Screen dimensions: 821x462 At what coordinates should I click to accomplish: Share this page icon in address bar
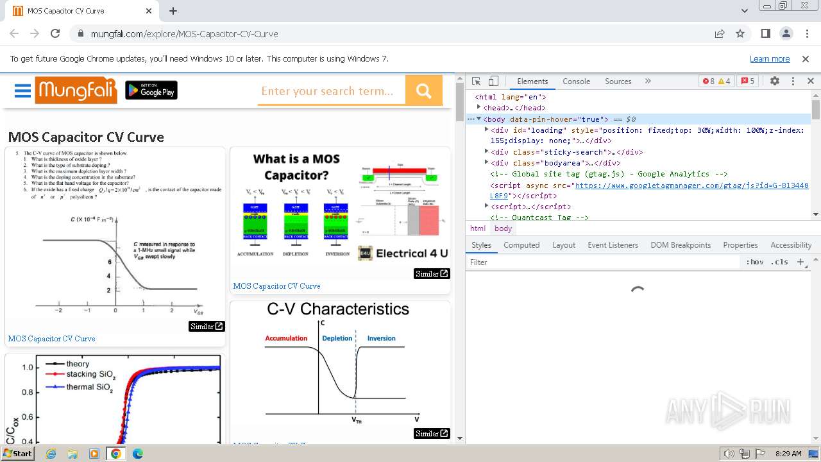(x=720, y=33)
